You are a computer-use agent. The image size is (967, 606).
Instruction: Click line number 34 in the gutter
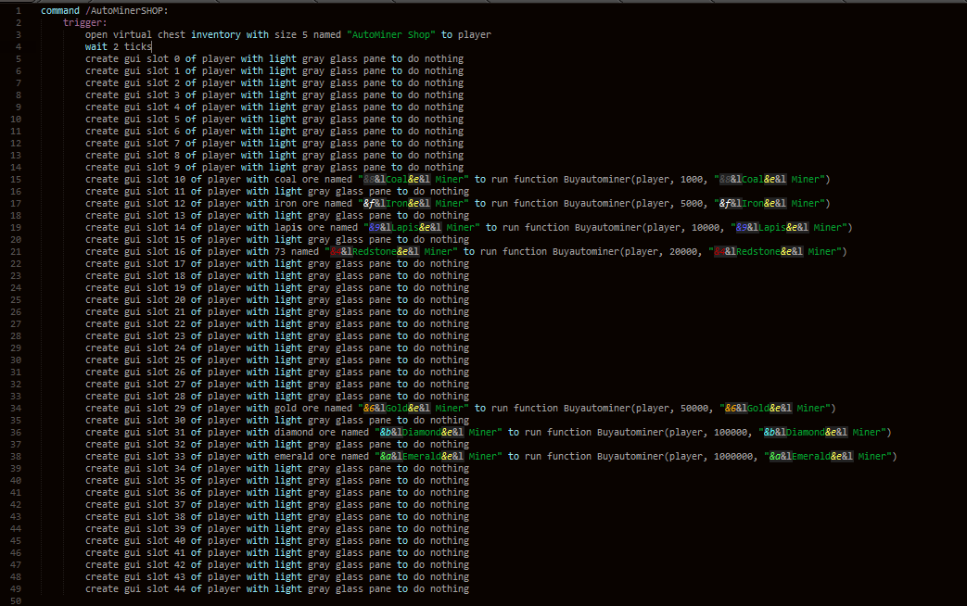coord(16,408)
